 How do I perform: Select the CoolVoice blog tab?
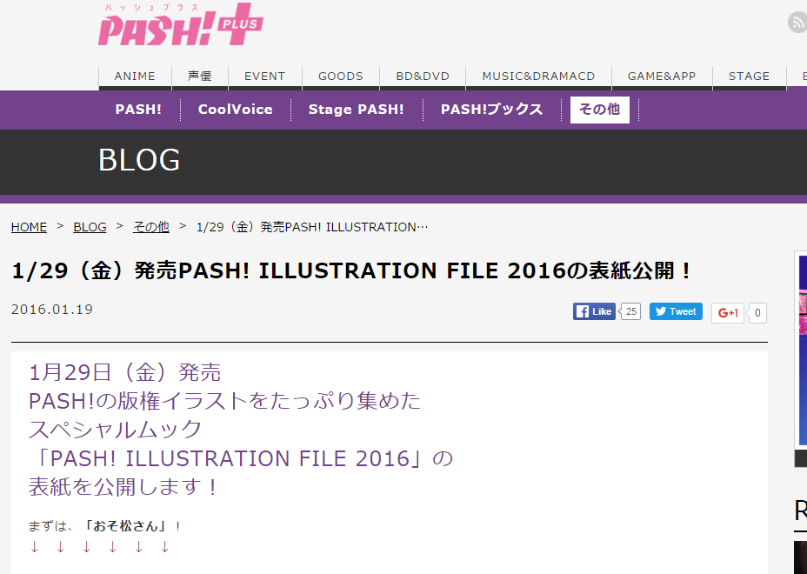(x=235, y=110)
